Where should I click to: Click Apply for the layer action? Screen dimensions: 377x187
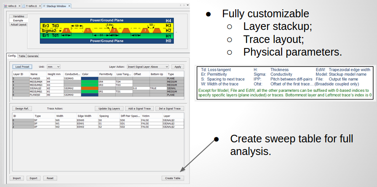178,67
